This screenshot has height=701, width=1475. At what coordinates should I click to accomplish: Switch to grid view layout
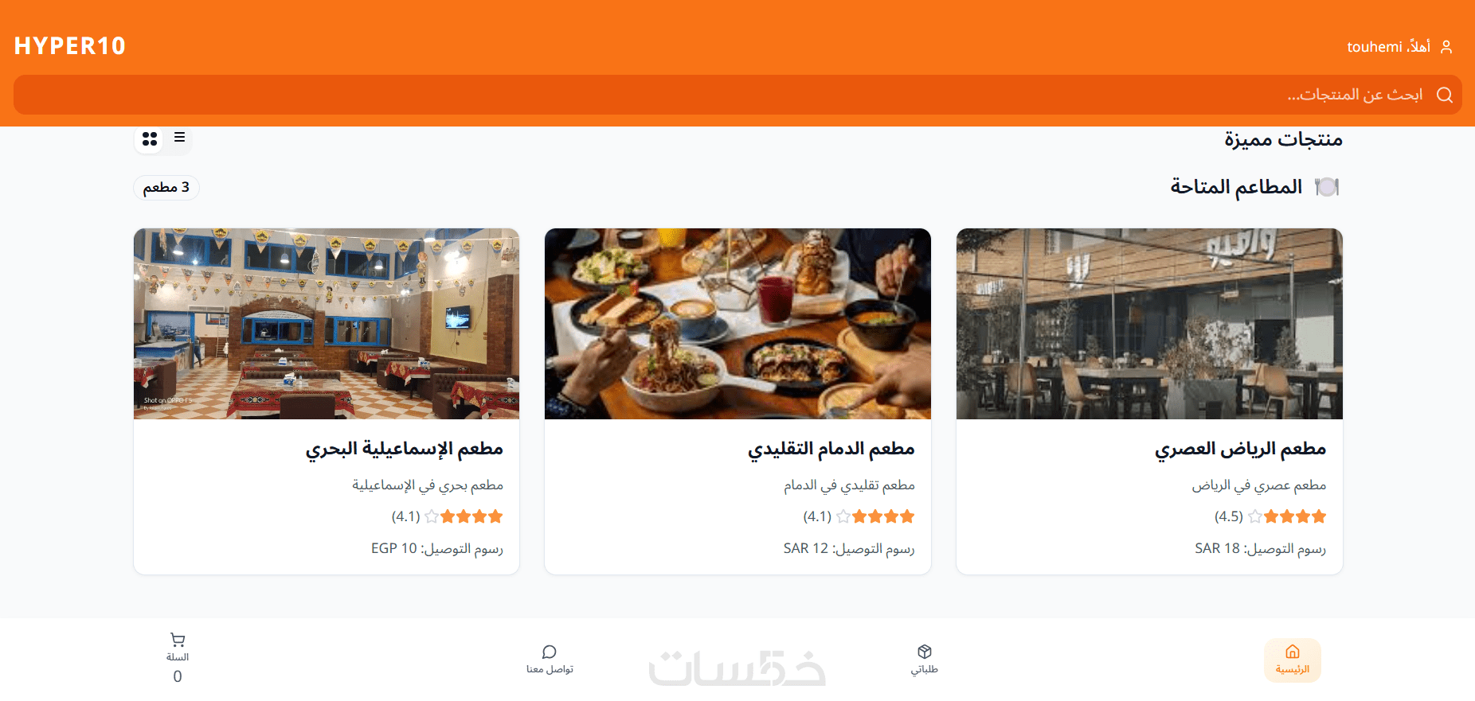pos(150,138)
